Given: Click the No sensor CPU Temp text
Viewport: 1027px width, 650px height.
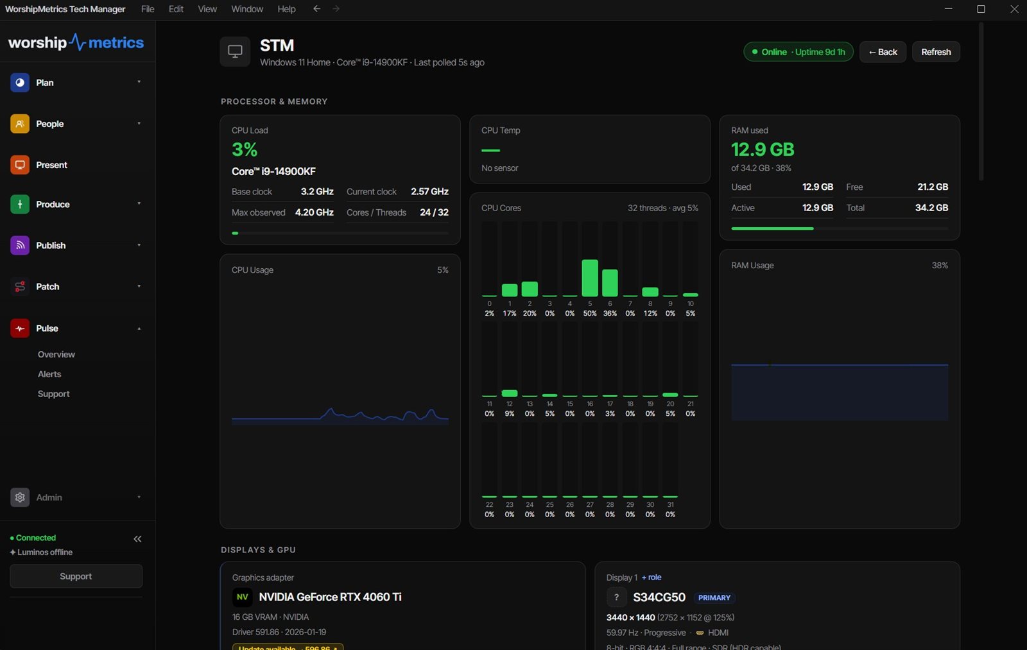Looking at the screenshot, I should point(499,168).
